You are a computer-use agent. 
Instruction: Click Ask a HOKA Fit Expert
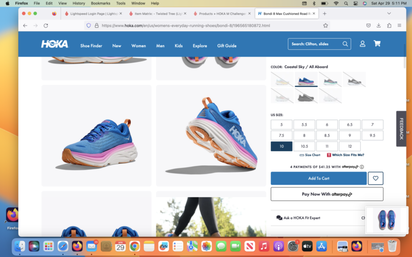[298, 218]
